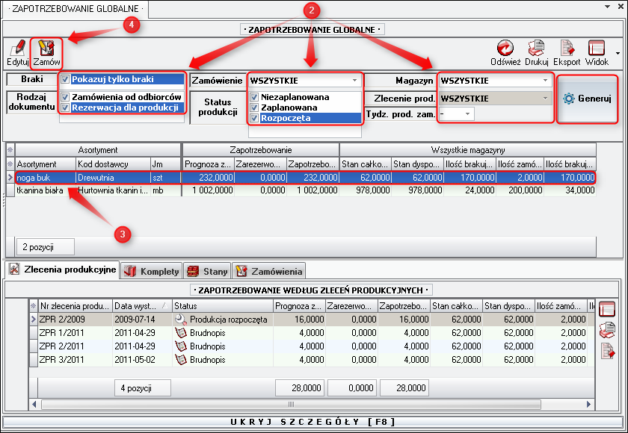
Task: Switch to the Komplety tab
Action: tap(151, 271)
